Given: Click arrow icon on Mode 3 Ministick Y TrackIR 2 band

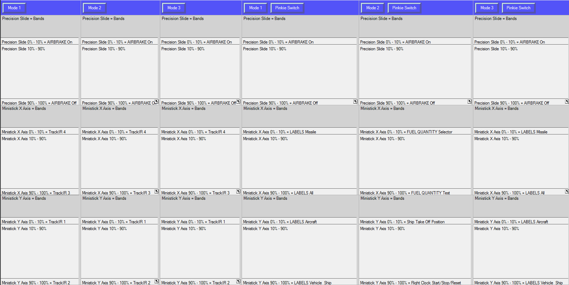Looking at the screenshot, I should 238,281.
